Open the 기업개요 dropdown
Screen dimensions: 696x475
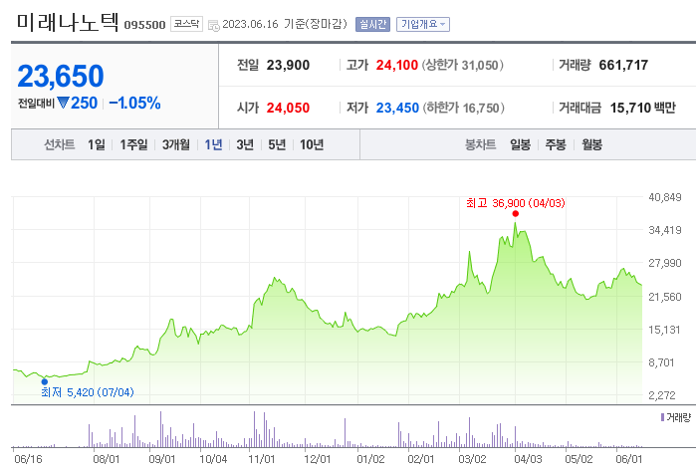(422, 24)
